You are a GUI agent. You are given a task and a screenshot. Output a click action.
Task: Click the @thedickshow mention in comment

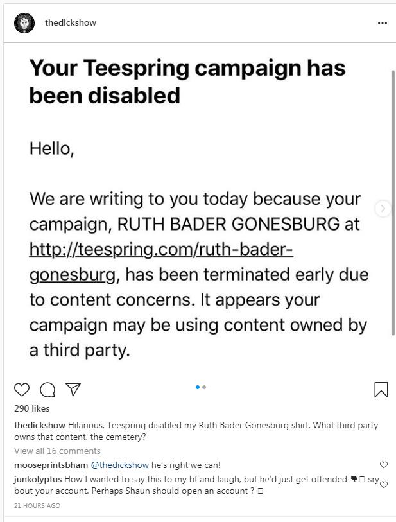point(119,465)
